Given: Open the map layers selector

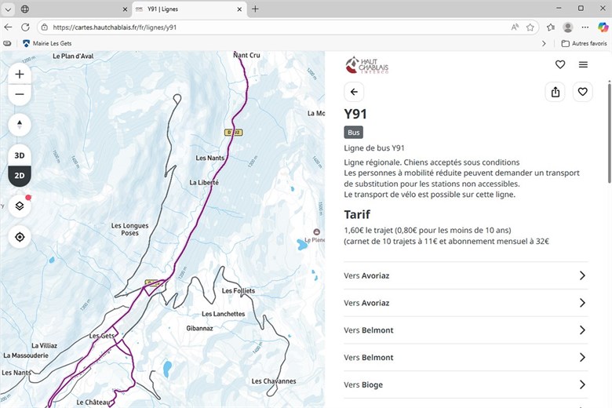Looking at the screenshot, I should [20, 206].
